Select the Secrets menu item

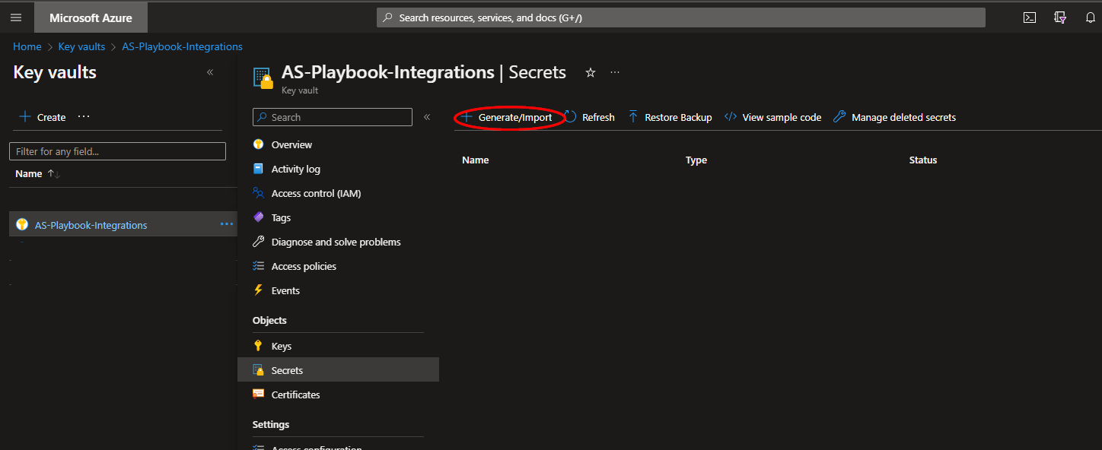[x=338, y=370]
